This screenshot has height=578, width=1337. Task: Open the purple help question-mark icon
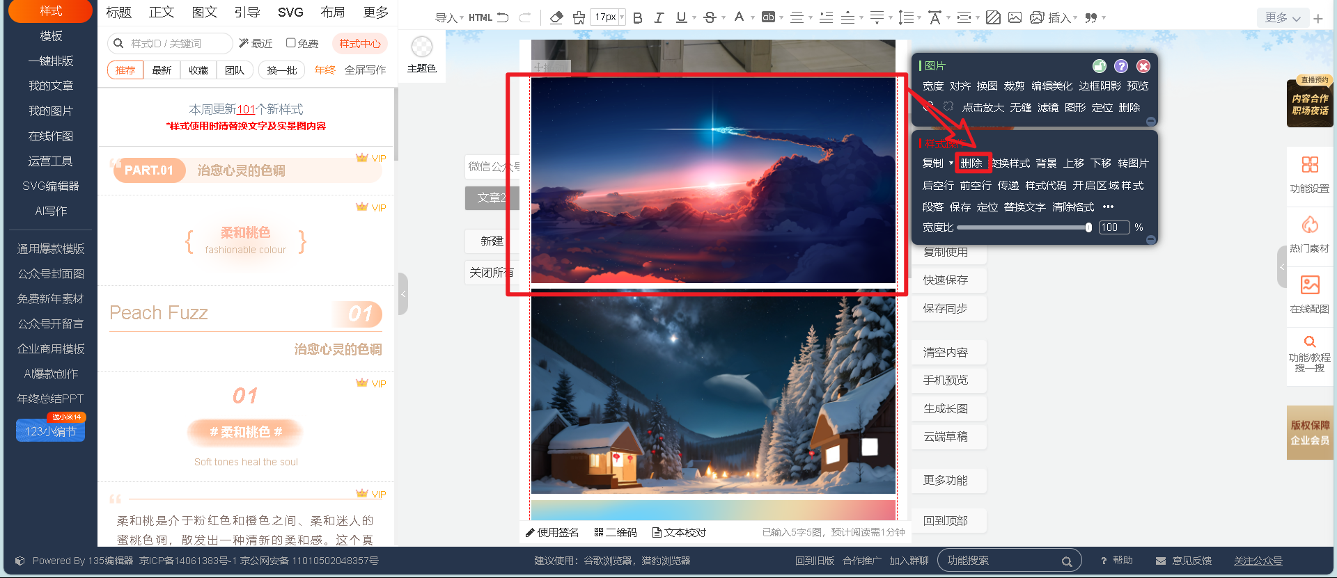(1121, 66)
